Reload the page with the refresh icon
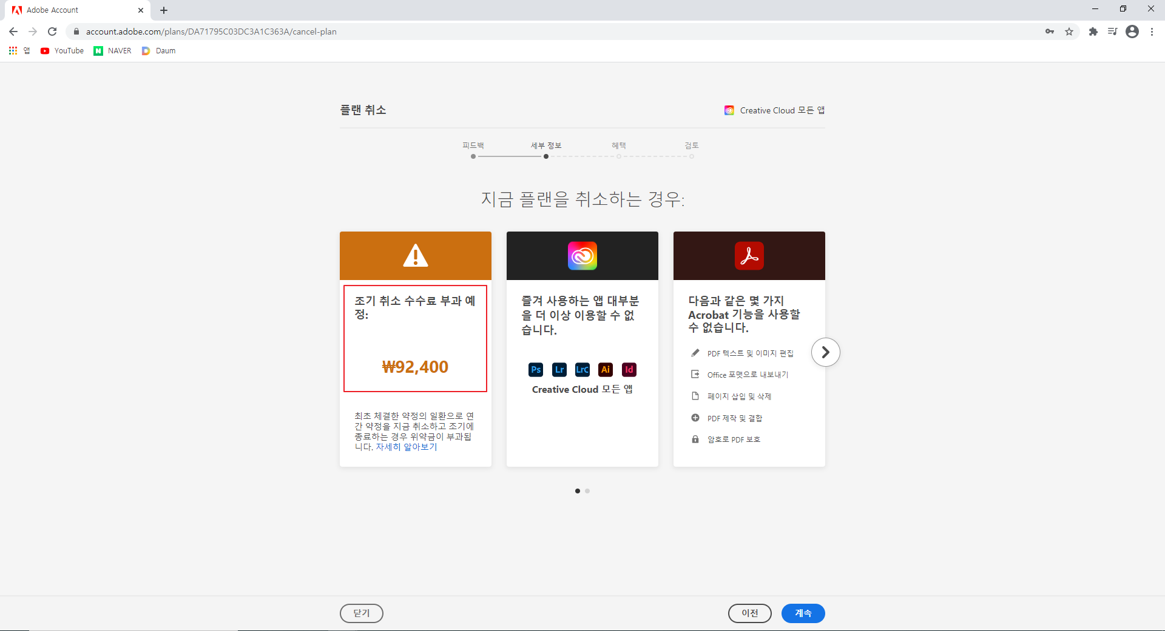The image size is (1165, 631). coord(52,32)
